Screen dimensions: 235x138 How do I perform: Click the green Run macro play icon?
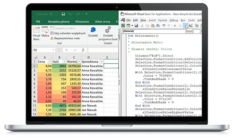(175, 26)
